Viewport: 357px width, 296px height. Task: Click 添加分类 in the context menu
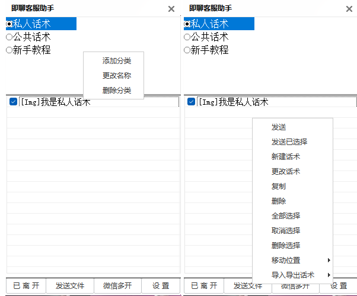(x=116, y=61)
